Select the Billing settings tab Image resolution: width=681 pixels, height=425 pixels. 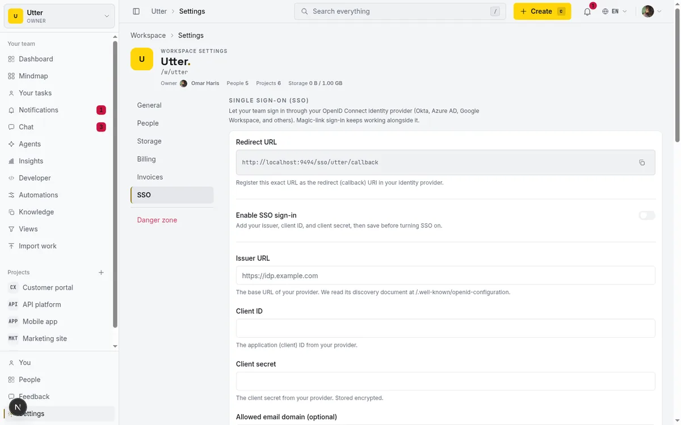(x=172, y=159)
